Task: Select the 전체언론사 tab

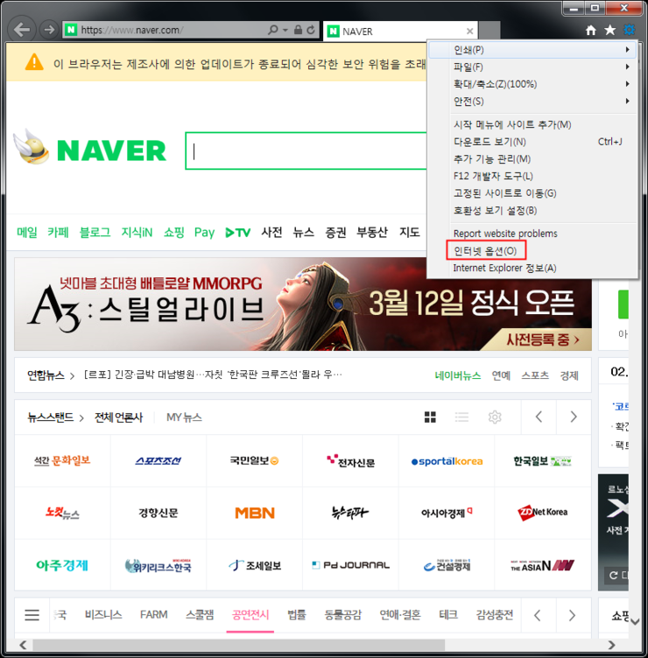Action: (119, 417)
